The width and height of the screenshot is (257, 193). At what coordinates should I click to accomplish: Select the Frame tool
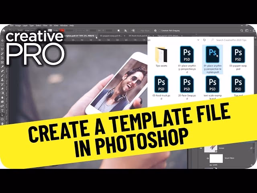click(x=2, y=62)
